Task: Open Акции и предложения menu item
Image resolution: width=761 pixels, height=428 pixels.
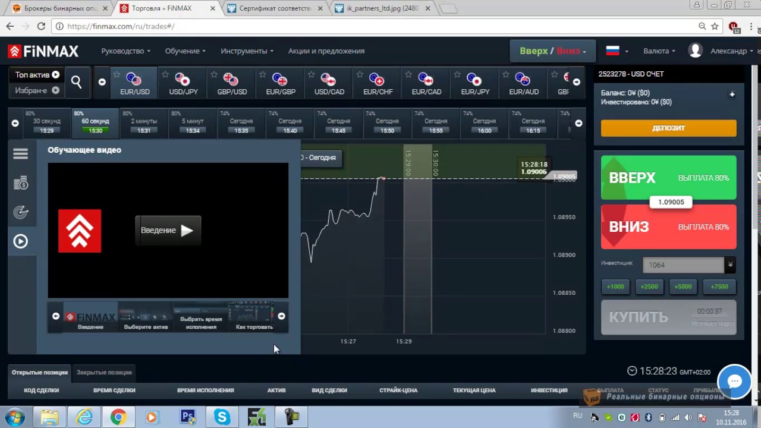Action: (x=326, y=51)
